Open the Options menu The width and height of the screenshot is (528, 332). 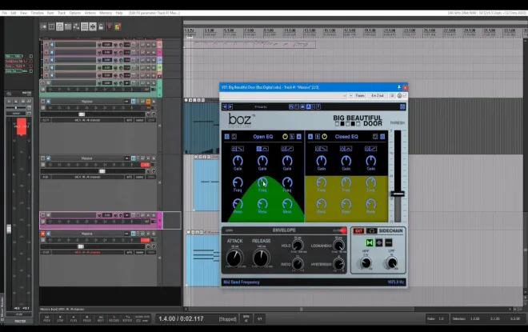[74, 13]
